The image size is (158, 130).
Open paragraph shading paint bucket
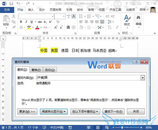click(81, 27)
